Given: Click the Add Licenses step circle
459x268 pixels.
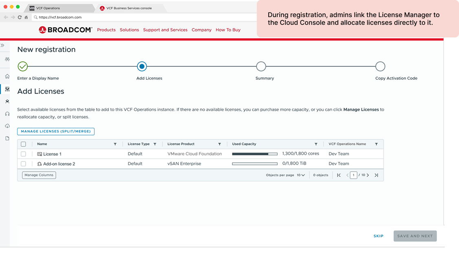Looking at the screenshot, I should 142,67.
